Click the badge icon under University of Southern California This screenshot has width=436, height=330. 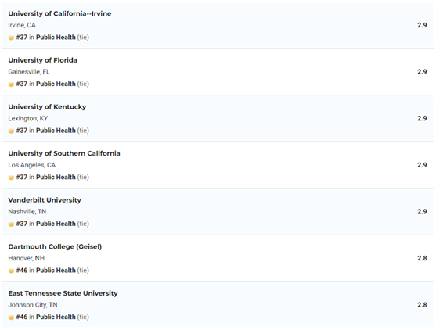click(x=11, y=178)
